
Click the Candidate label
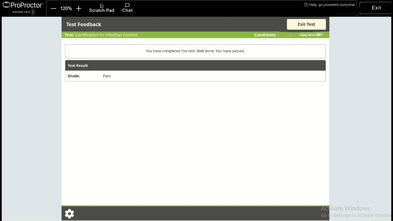265,35
